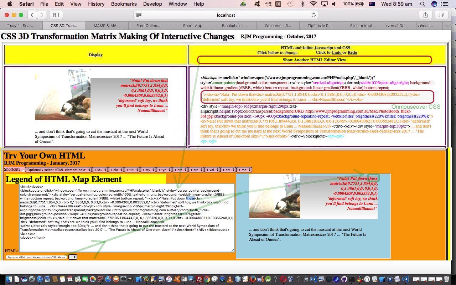Open the '+ cla' class dropdown
This screenshot has width=456, height=285.
(116, 170)
